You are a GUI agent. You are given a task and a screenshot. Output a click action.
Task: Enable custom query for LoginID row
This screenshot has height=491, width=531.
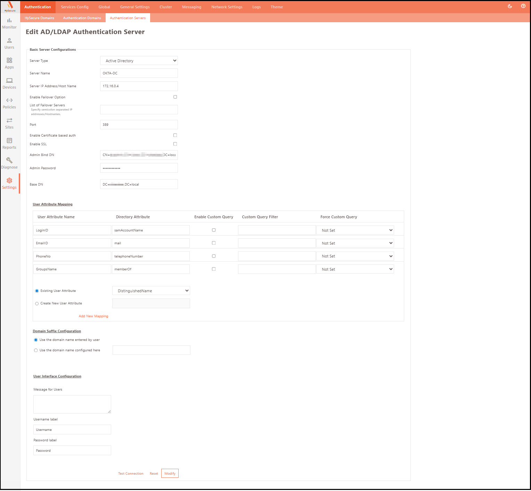[x=214, y=230]
